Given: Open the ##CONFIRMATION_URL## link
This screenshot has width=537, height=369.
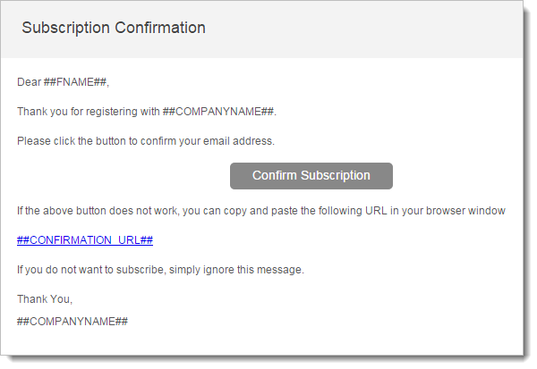Looking at the screenshot, I should (85, 240).
